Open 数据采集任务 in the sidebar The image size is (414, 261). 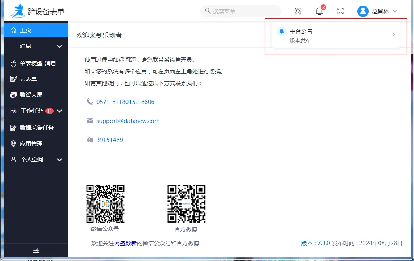(x=36, y=128)
